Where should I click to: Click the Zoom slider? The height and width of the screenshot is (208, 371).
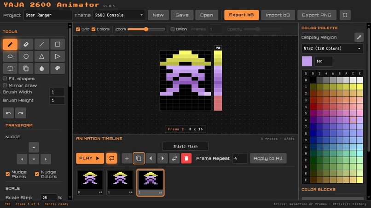coord(146,29)
